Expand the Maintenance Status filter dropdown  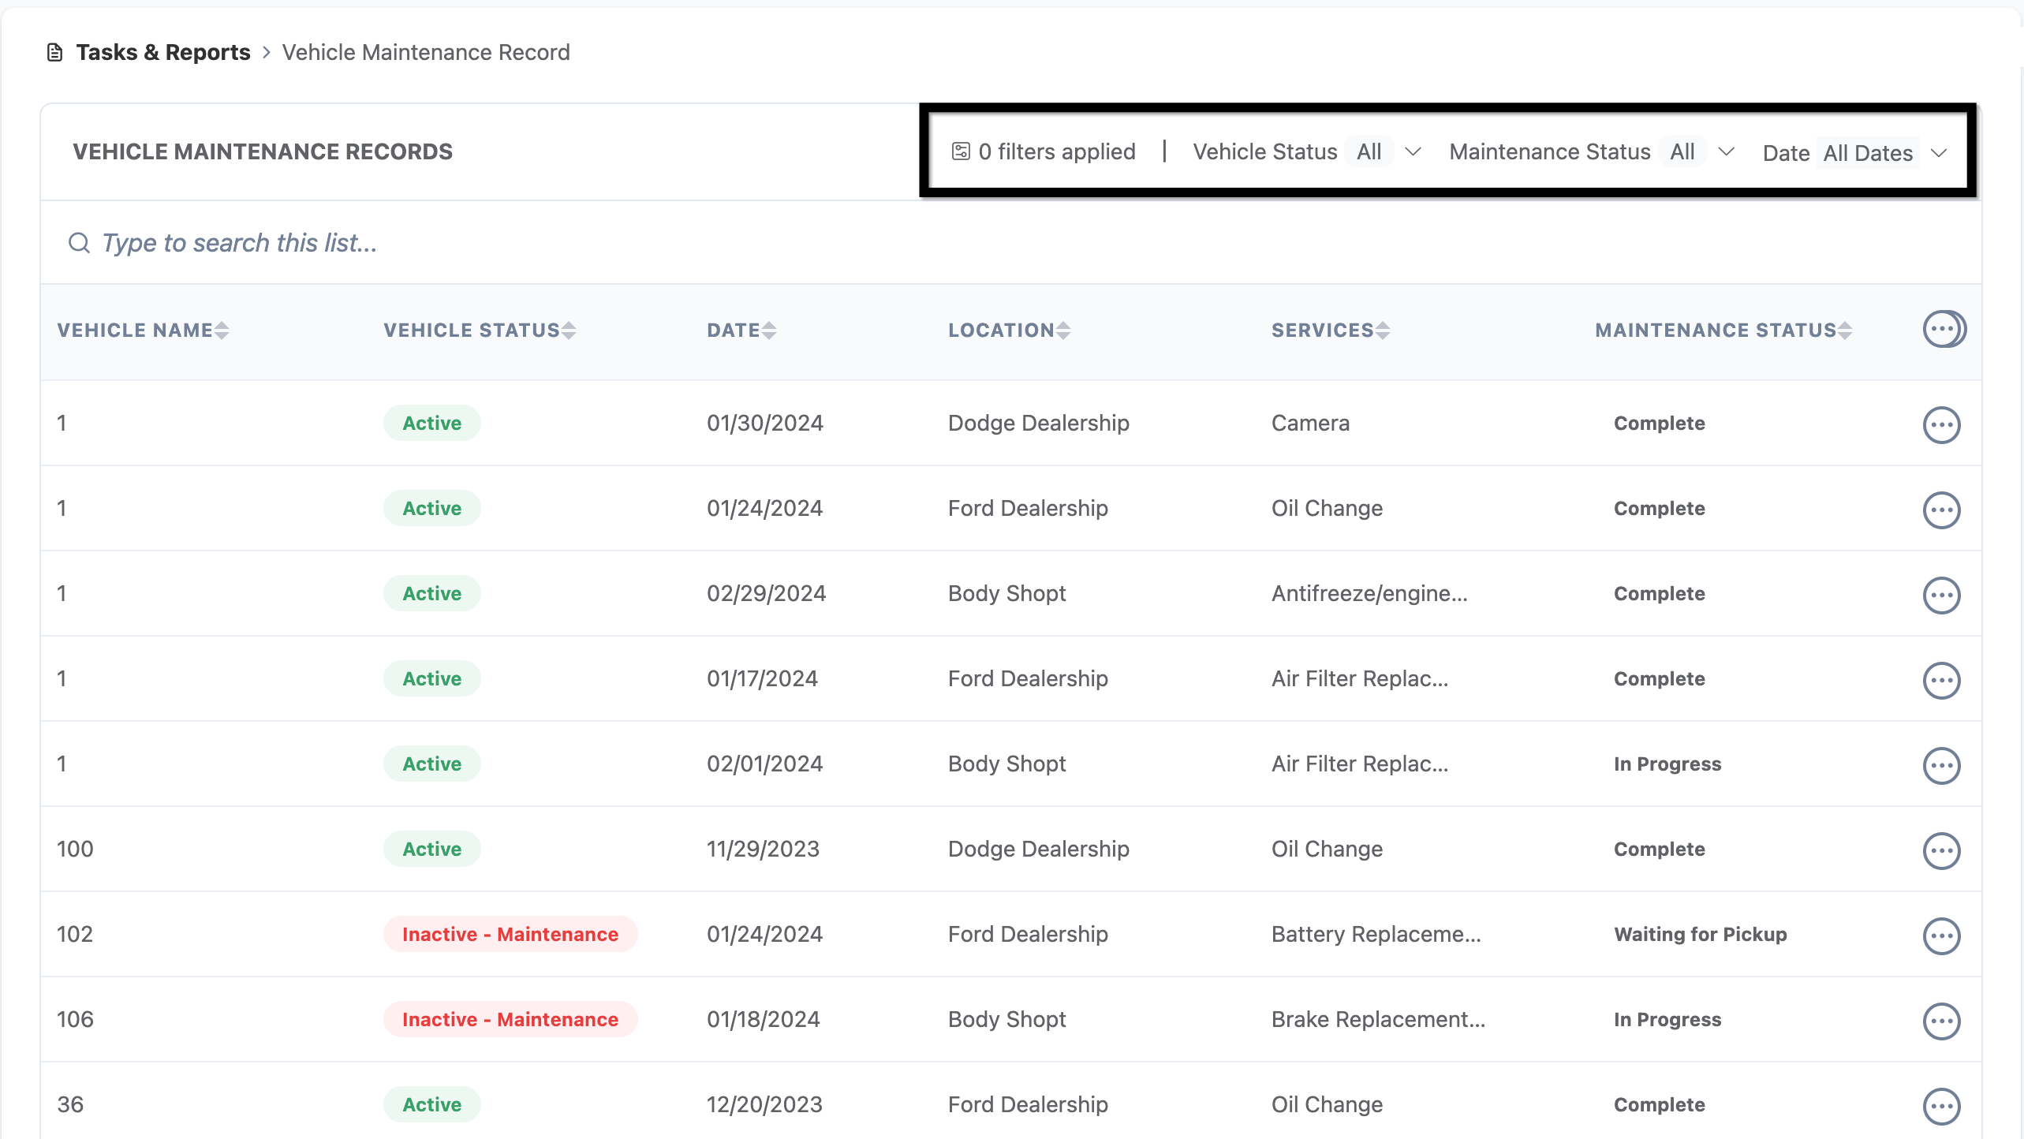click(1726, 152)
